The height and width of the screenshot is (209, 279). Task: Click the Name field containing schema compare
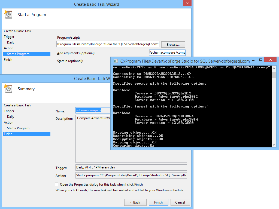(90, 110)
